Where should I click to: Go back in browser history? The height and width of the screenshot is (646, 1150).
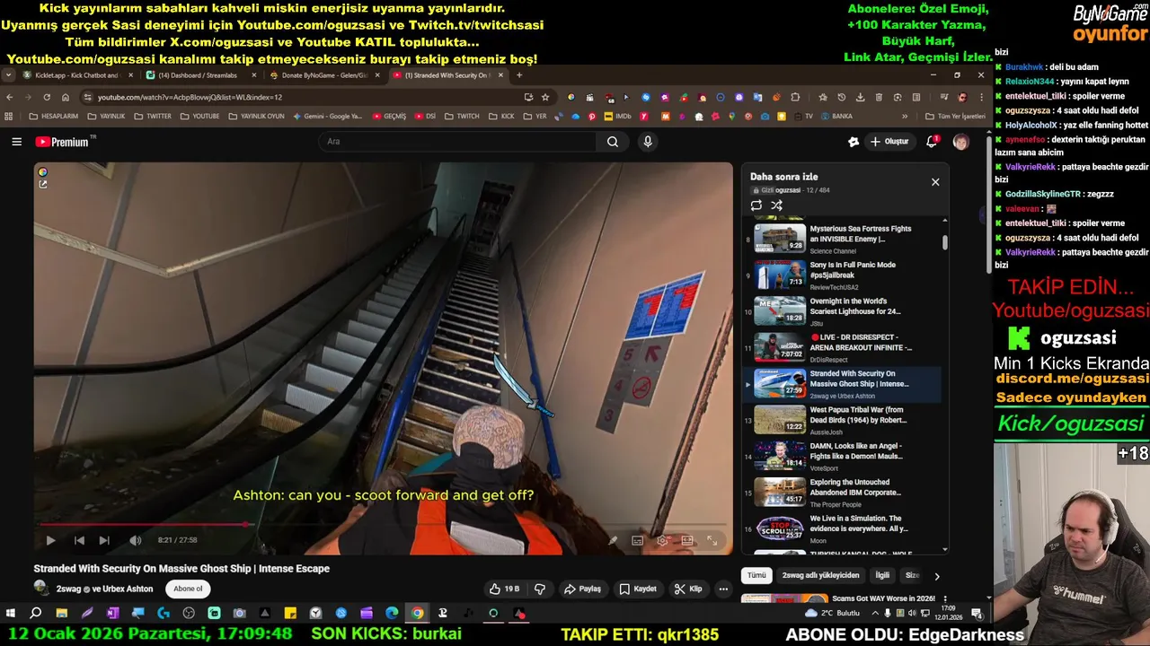[10, 97]
